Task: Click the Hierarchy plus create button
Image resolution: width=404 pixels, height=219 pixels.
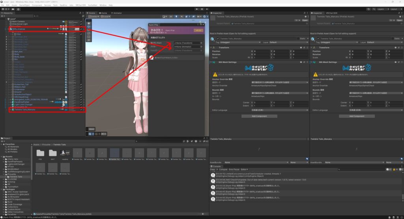Action: click(3, 16)
